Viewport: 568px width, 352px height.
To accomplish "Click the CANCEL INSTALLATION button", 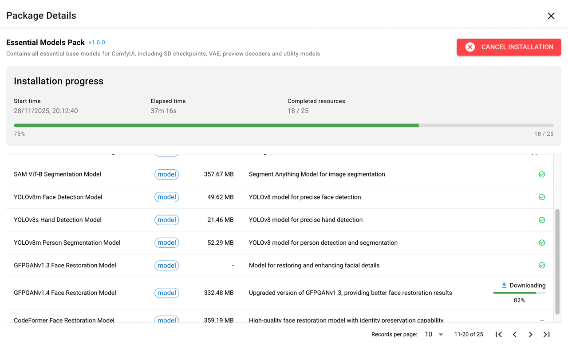I will (509, 47).
